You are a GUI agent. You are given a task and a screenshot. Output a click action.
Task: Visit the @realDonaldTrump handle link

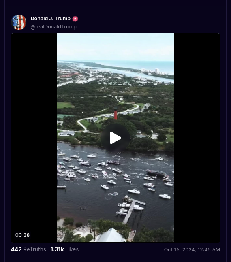53,27
